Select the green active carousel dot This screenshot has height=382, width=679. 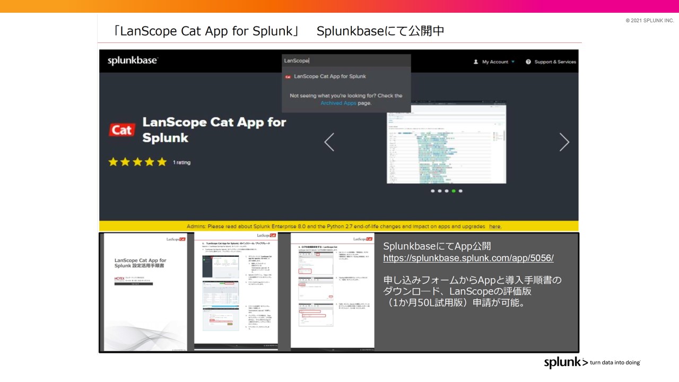point(454,191)
